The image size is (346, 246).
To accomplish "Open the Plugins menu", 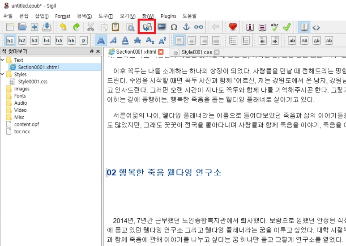I will click(x=168, y=16).
